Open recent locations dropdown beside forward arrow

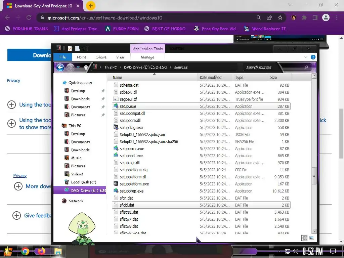(78, 67)
